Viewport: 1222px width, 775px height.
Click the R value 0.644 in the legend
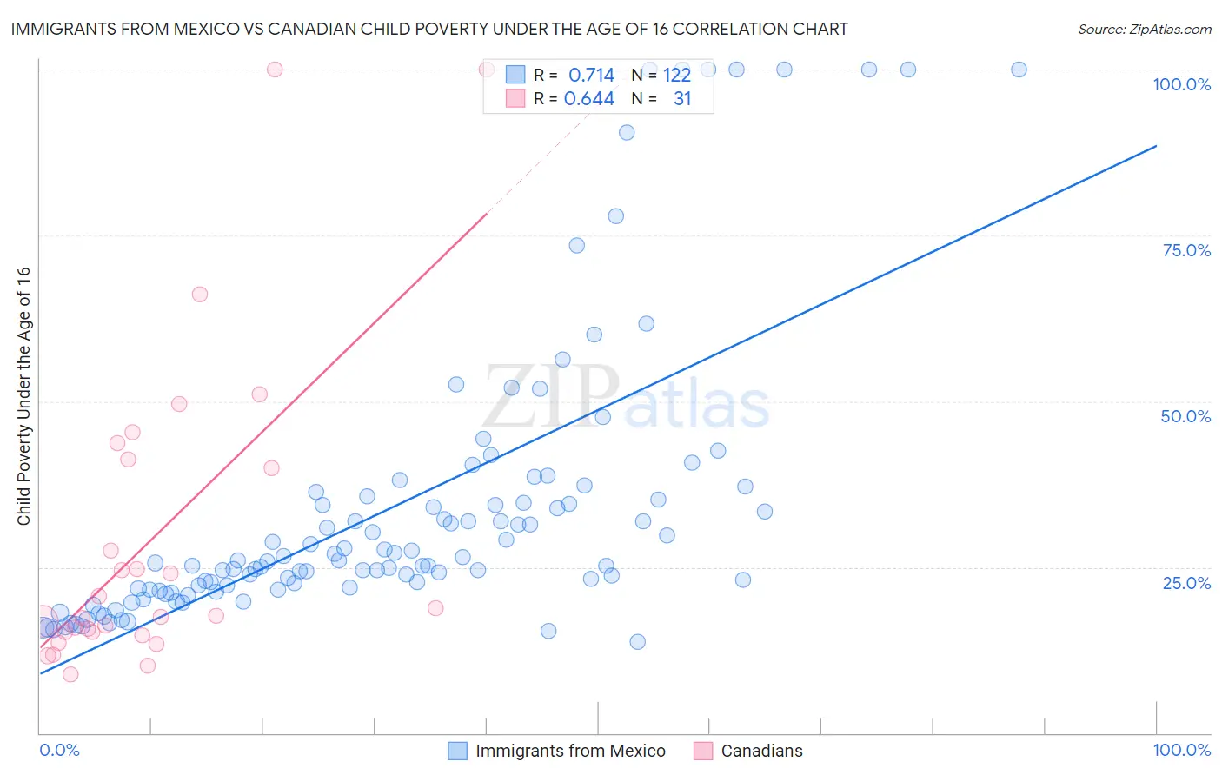click(x=589, y=98)
